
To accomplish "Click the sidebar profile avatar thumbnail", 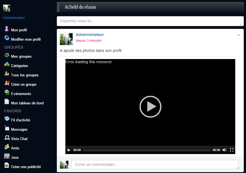I will [x=6, y=8].
